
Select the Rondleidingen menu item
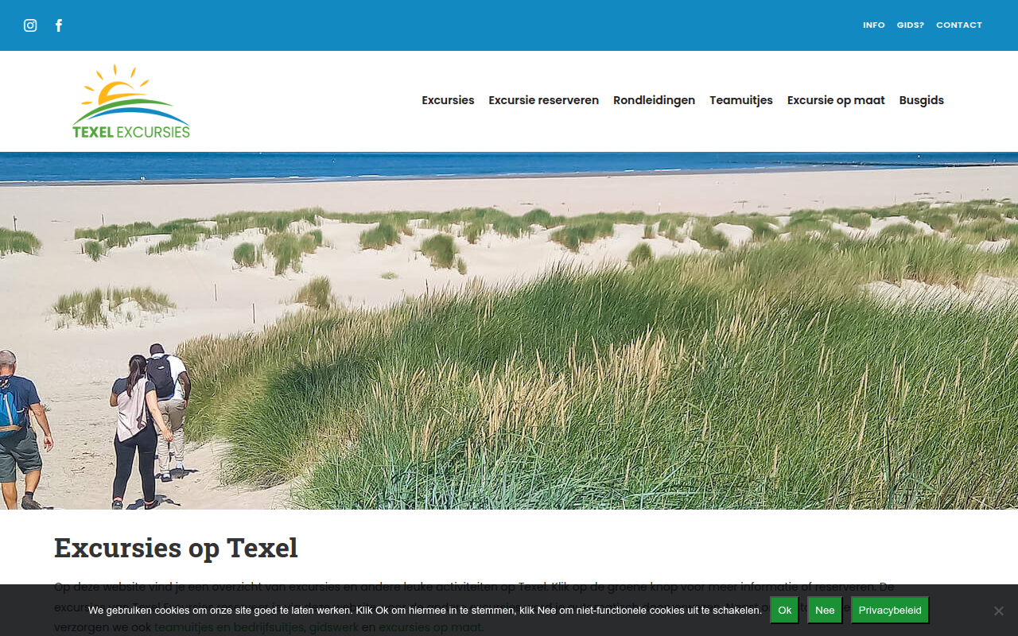click(654, 100)
